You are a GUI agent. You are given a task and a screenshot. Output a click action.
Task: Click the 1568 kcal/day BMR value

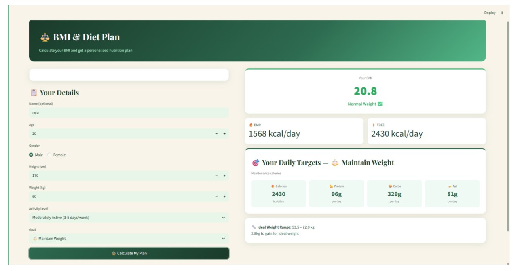click(274, 134)
